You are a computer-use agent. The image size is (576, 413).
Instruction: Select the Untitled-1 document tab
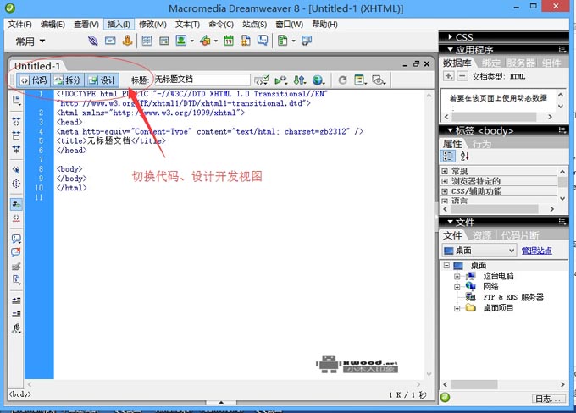(x=36, y=66)
